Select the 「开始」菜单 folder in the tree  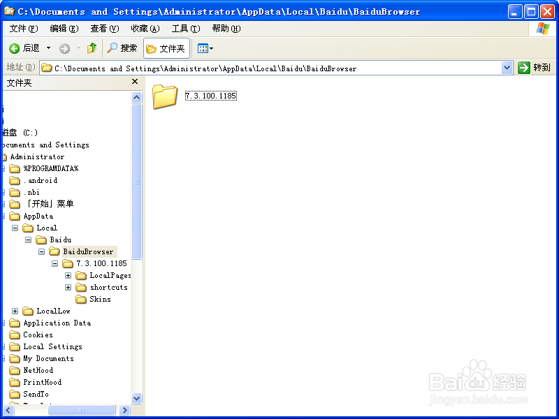pos(48,204)
